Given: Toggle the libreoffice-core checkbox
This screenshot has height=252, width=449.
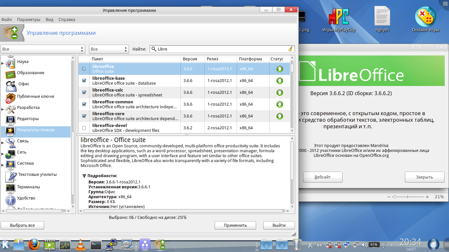Looking at the screenshot, I should (x=84, y=116).
